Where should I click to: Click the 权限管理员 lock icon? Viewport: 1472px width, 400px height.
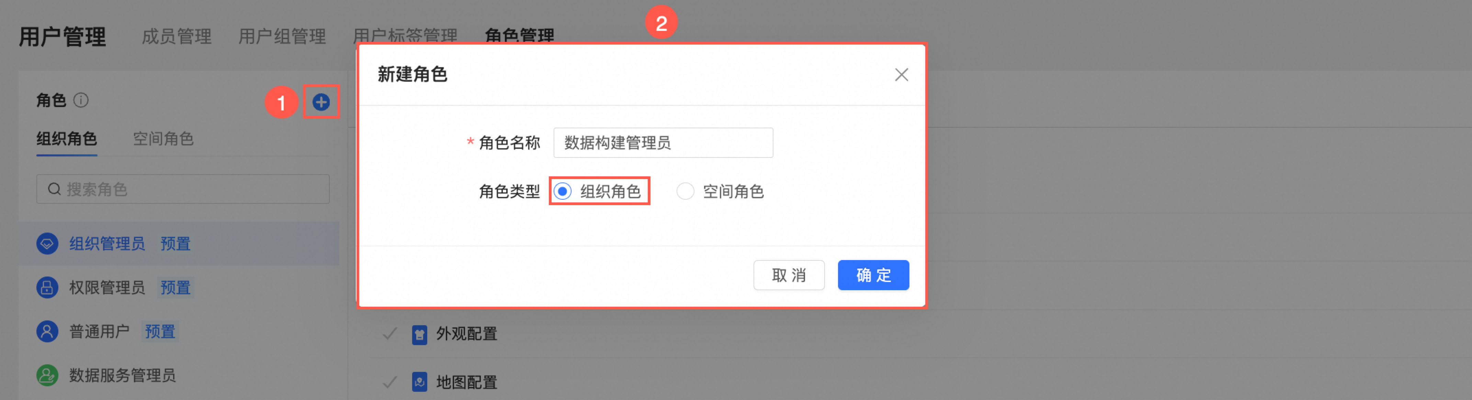coord(47,287)
